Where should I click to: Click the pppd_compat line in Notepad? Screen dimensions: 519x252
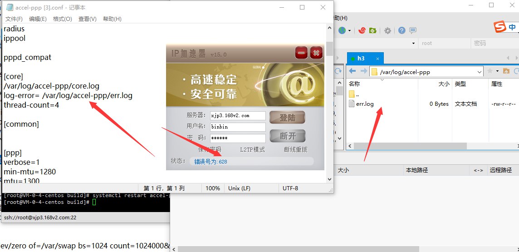coord(28,57)
